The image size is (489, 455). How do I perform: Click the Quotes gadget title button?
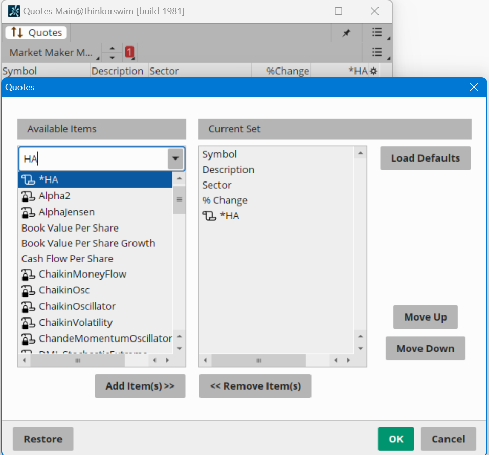(36, 32)
